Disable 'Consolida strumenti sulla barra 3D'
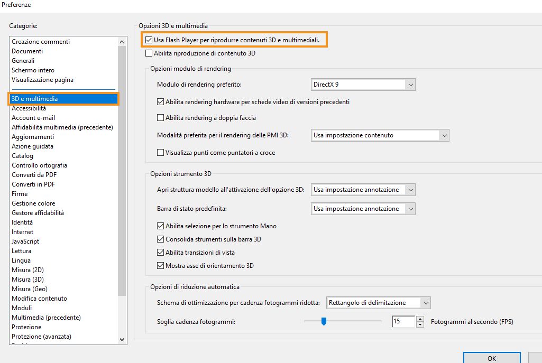This screenshot has height=363, width=542. tap(160, 238)
